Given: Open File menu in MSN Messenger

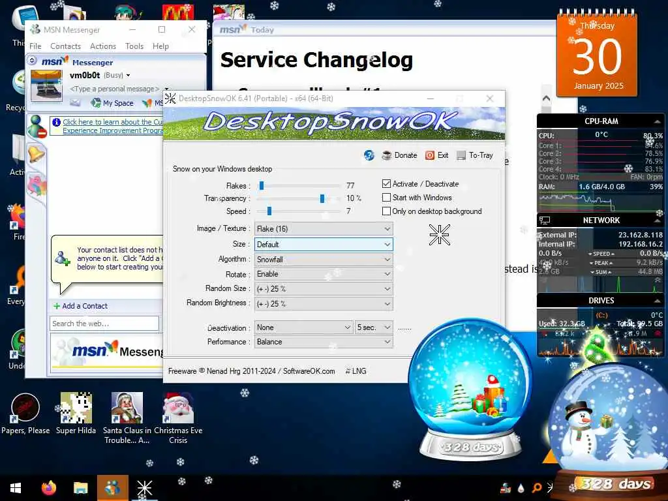Looking at the screenshot, I should [35, 46].
